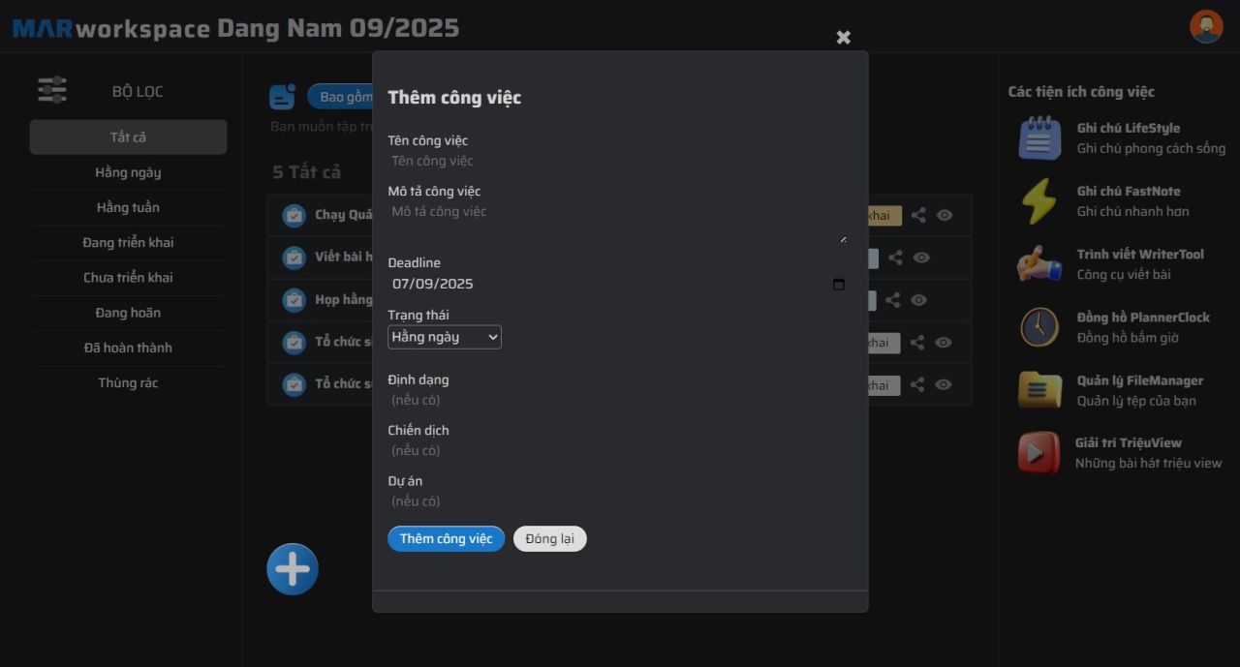Image resolution: width=1240 pixels, height=667 pixels.
Task: Open the PlannerClock clock icon
Action: tap(1039, 326)
